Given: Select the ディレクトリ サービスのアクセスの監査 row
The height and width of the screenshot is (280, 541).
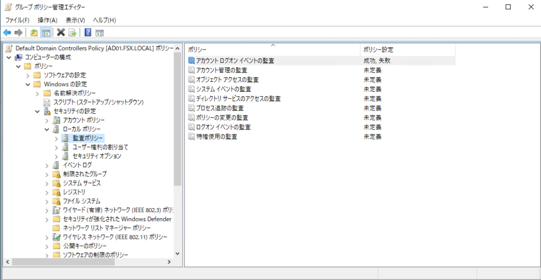Looking at the screenshot, I should click(x=320, y=99).
